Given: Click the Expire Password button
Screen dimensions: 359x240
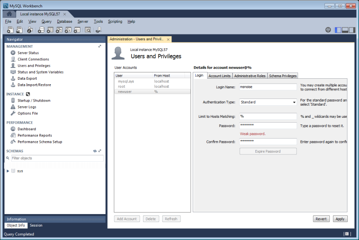Looking at the screenshot, I should [x=268, y=151].
